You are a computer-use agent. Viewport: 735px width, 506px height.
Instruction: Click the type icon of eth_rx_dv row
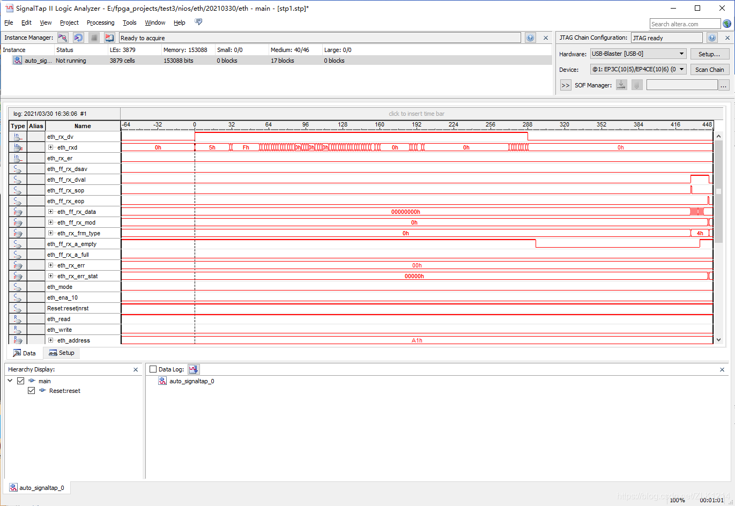pos(18,137)
